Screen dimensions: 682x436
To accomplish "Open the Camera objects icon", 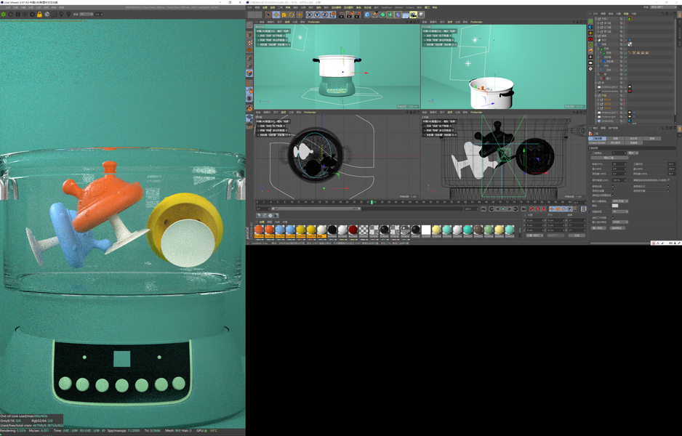I will pos(413,15).
